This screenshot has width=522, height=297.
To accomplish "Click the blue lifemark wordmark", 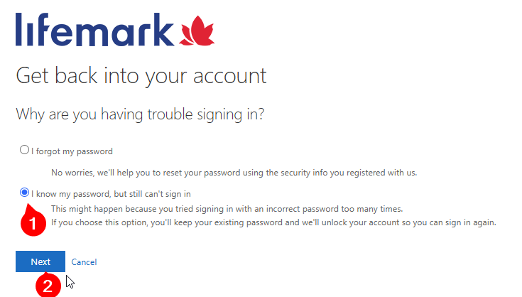I will [94, 30].
